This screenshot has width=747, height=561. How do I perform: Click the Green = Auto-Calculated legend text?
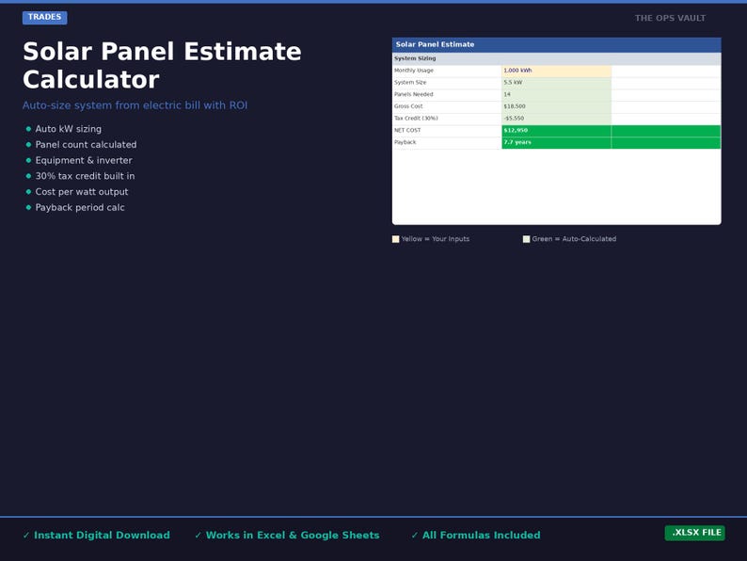click(574, 239)
